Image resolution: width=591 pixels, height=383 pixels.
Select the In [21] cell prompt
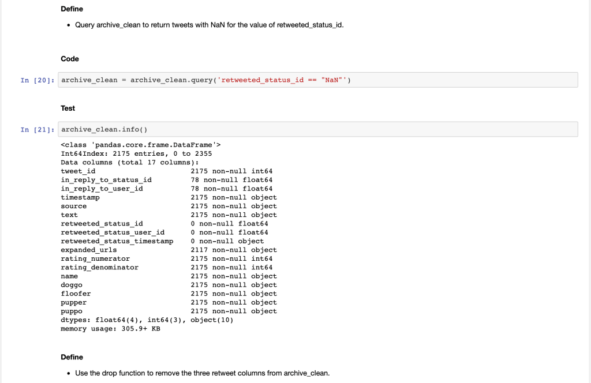[38, 129]
